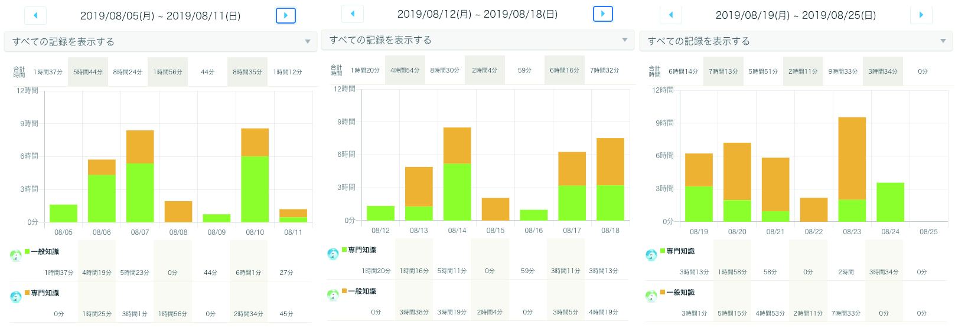
Task: Click the 専門知識 value 5時間11分
Action: [x=452, y=271]
